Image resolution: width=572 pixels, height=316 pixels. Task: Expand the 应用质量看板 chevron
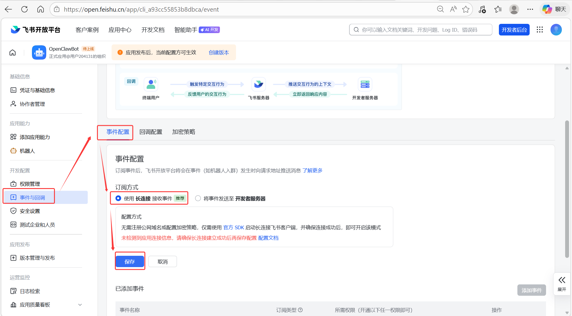tap(80, 305)
